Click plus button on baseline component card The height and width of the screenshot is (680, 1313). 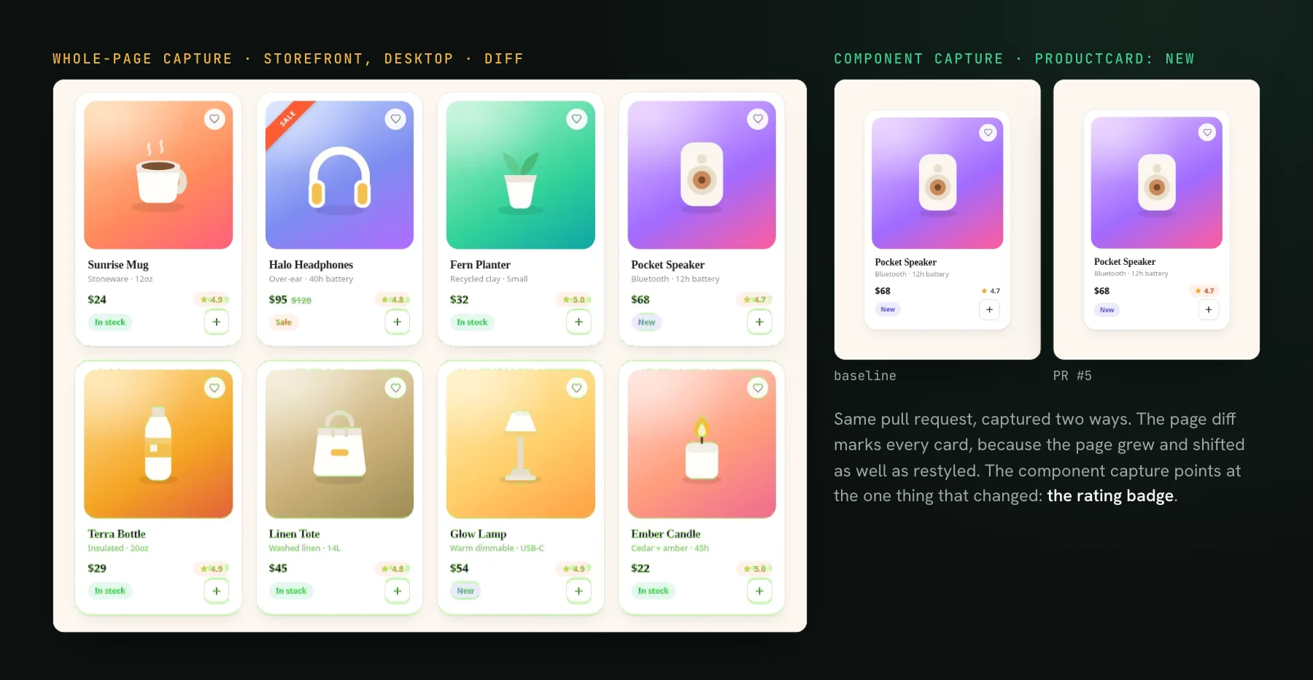click(x=989, y=309)
